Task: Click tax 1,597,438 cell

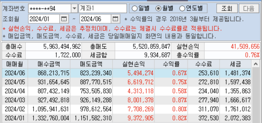Action: point(235,82)
